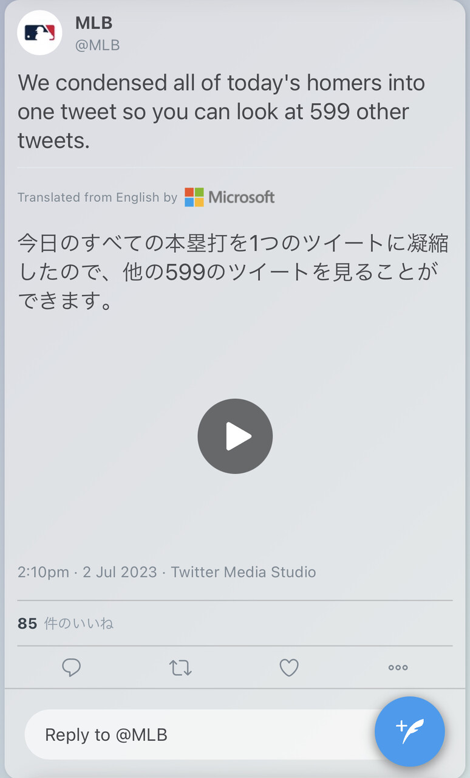
Task: Click the 件のいいね likes label
Action: 79,623
